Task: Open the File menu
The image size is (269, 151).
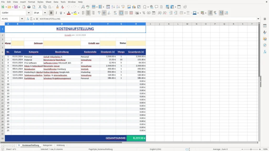Action: (x=3, y=2)
